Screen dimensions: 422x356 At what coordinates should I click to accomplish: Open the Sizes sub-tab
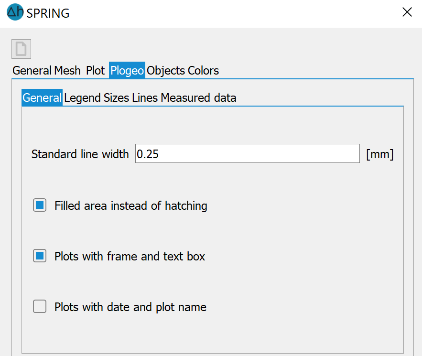coord(116,97)
